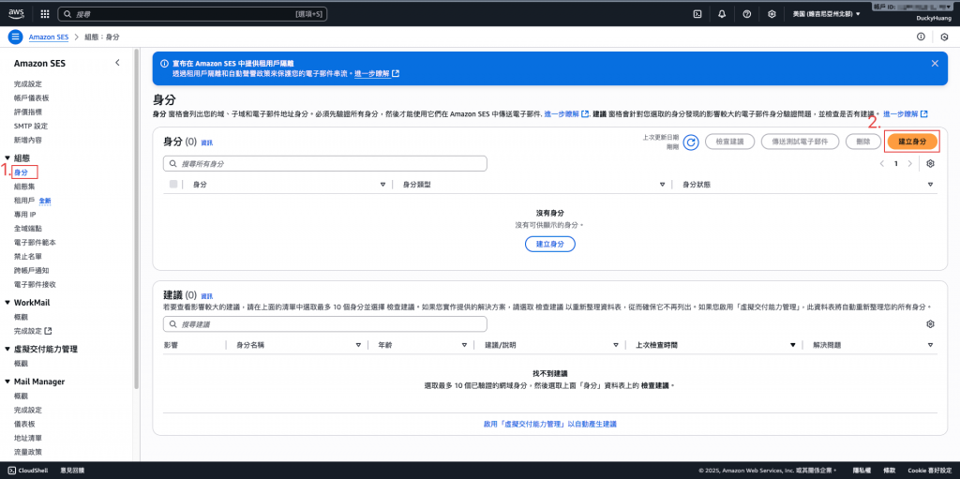This screenshot has width=960, height=479.
Task: Open 禁止名單 in the sidebar
Action: pos(27,257)
